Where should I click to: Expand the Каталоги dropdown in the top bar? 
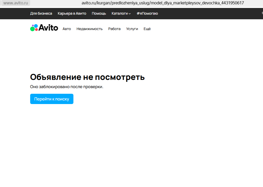(x=119, y=13)
